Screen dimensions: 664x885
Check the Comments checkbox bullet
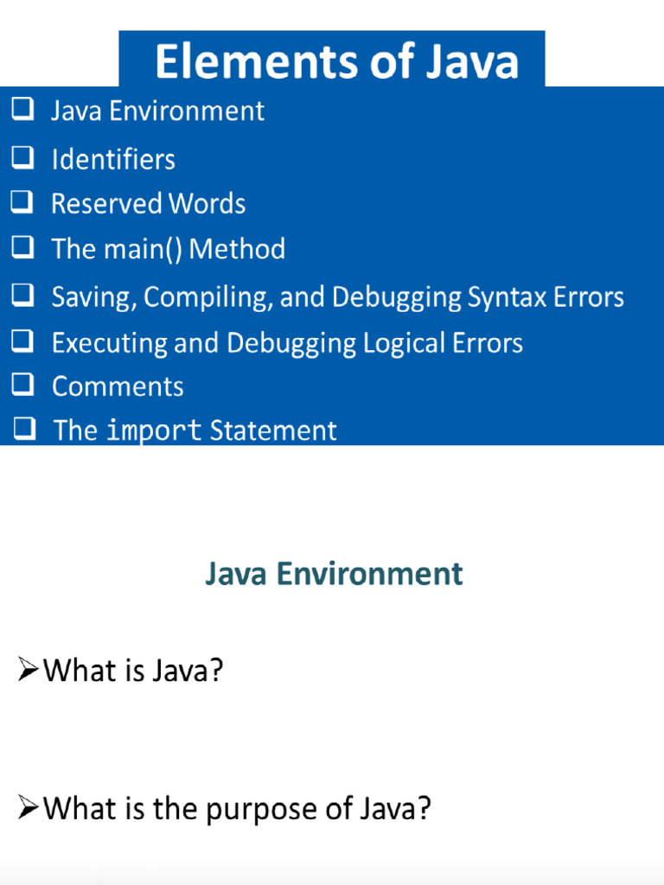(x=22, y=385)
